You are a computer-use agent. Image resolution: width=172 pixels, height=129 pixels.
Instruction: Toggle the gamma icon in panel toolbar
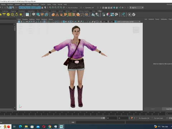pos(108,21)
